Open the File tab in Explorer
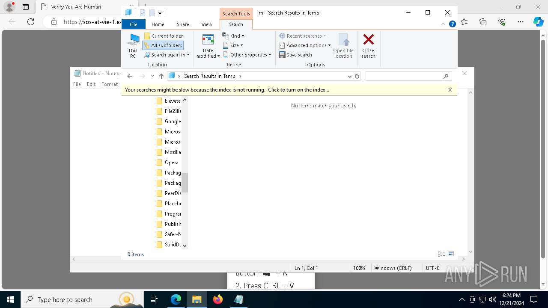The image size is (548, 308). (x=134, y=24)
